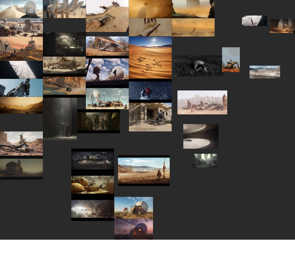This screenshot has width=295, height=261.
Task: Select the sunset outpost with tattered flag
Action: pyautogui.click(x=21, y=49)
